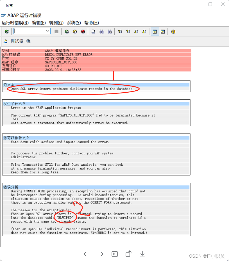
Task: Open the 帮助(H) menu
Action: pyautogui.click(x=92, y=23)
